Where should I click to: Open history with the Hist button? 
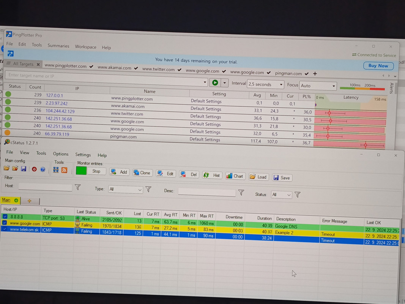pos(212,175)
